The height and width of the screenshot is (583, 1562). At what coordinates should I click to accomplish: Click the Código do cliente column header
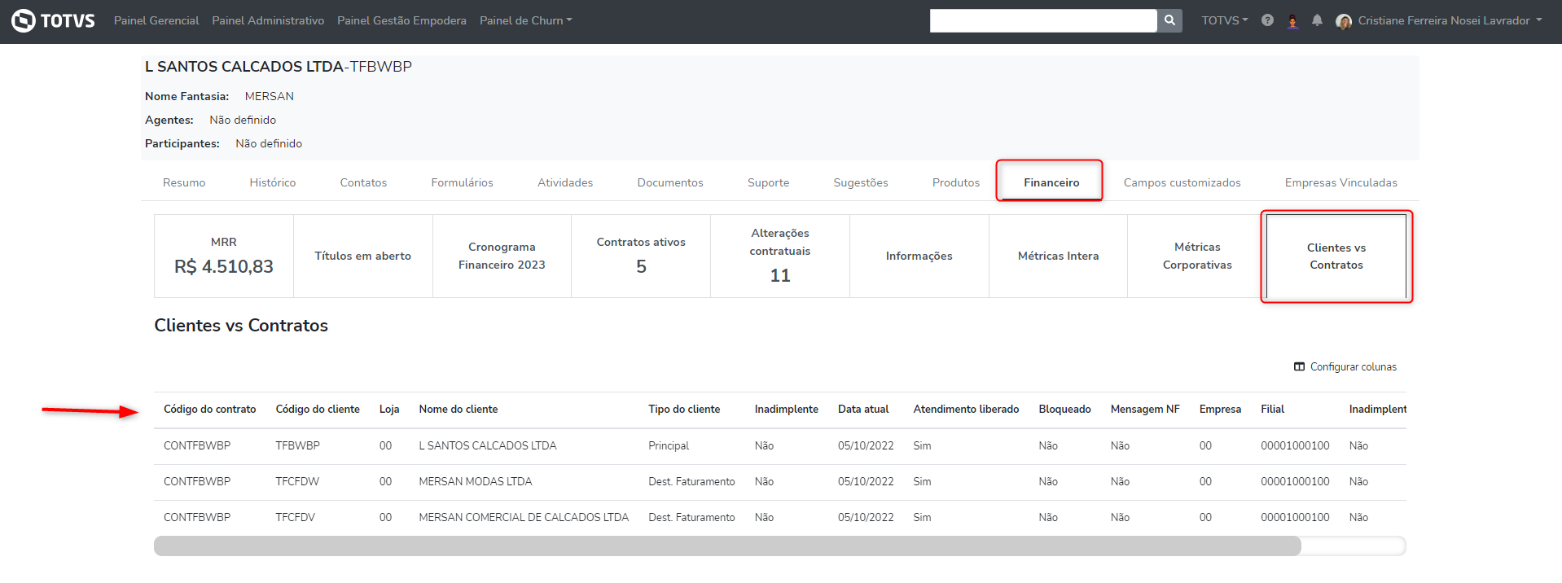[x=318, y=409]
